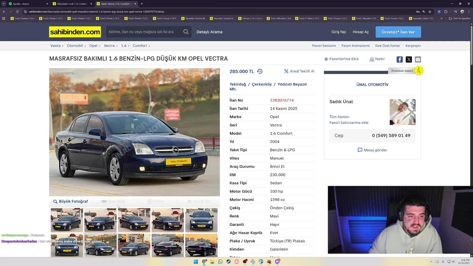Click the Vasıta breadcrumb

55,46
